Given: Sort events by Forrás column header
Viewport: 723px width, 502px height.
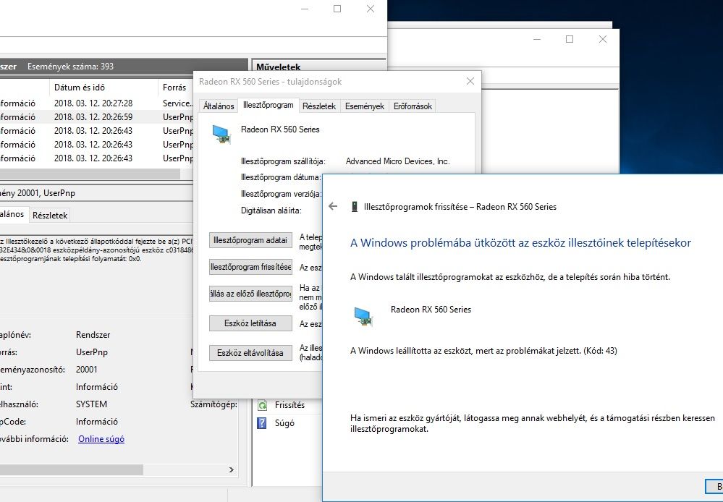Looking at the screenshot, I should (174, 87).
